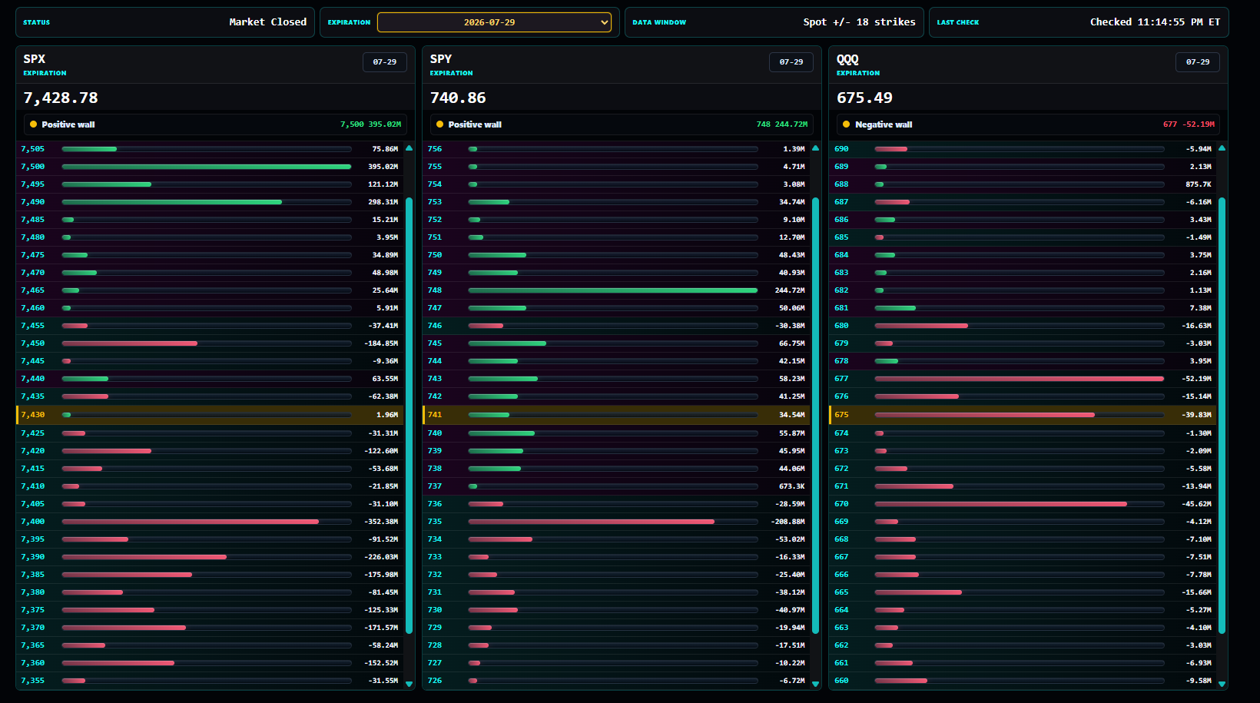Click the Checked 11:14:55 PM ET timestamp
The height and width of the screenshot is (703, 1260).
[x=1155, y=22]
